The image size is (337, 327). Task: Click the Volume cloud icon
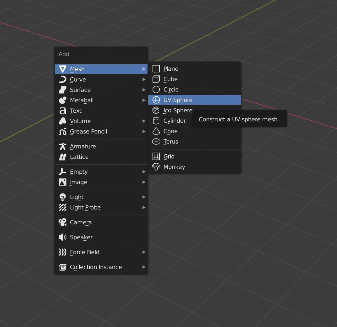click(x=63, y=121)
